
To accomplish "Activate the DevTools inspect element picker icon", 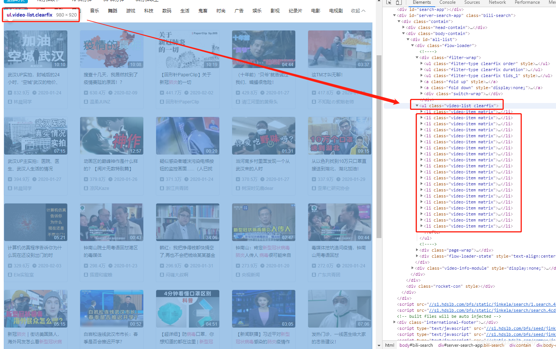I will (x=389, y=2).
